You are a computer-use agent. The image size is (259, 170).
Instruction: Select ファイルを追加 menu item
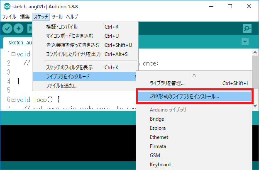61,85
